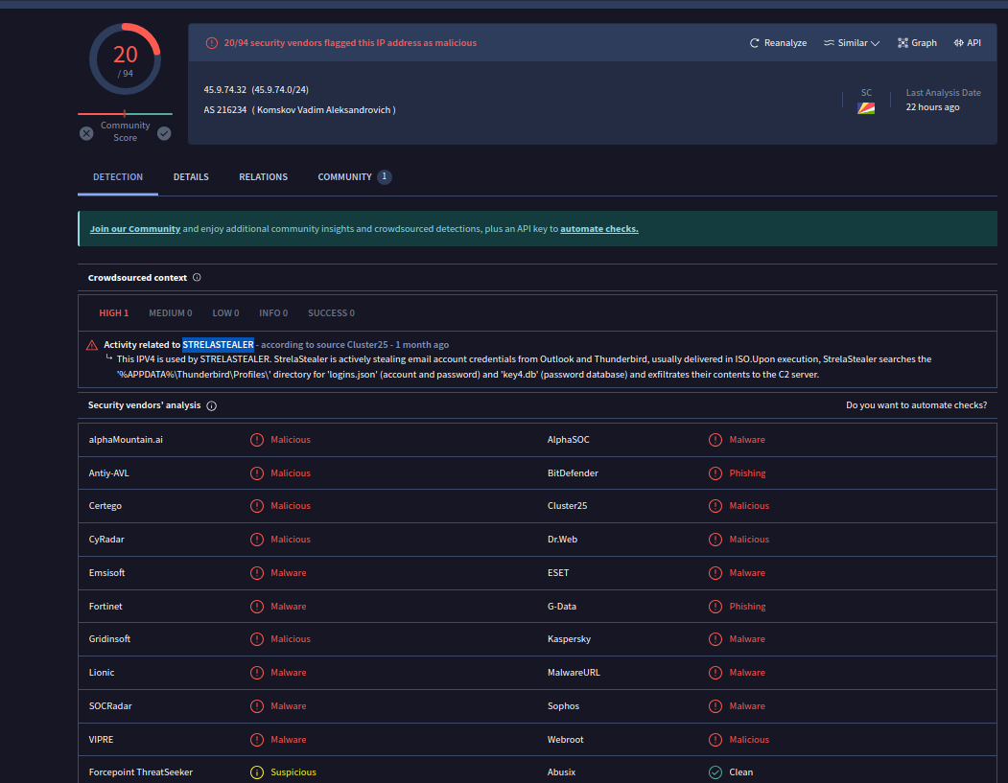This screenshot has height=783, width=1008.
Task: Open the COMMUNITY tab
Action: 345,177
